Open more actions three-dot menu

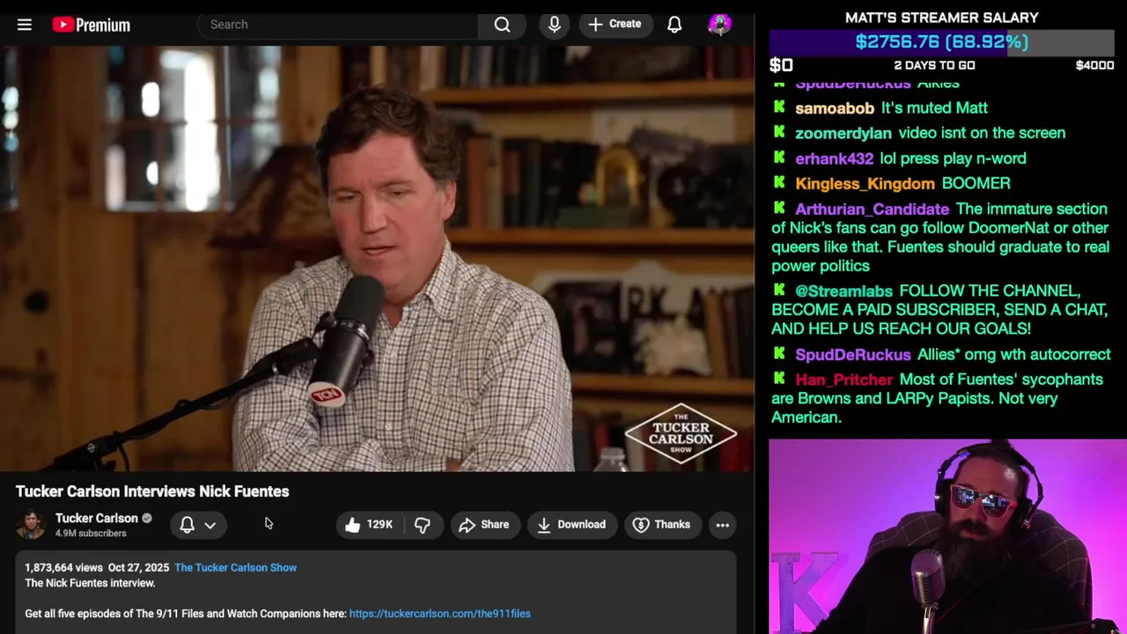[722, 525]
